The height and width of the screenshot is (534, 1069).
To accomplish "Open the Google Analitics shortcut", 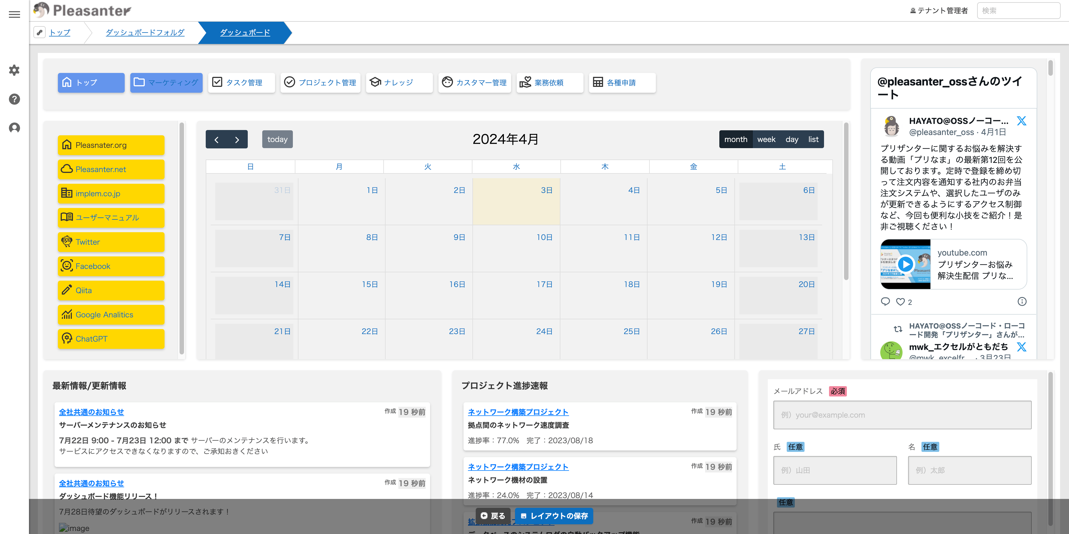I will (x=111, y=315).
